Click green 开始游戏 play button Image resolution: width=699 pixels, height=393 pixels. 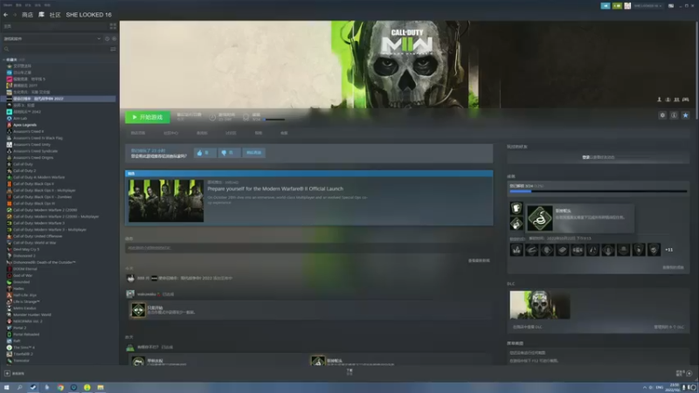click(x=147, y=117)
